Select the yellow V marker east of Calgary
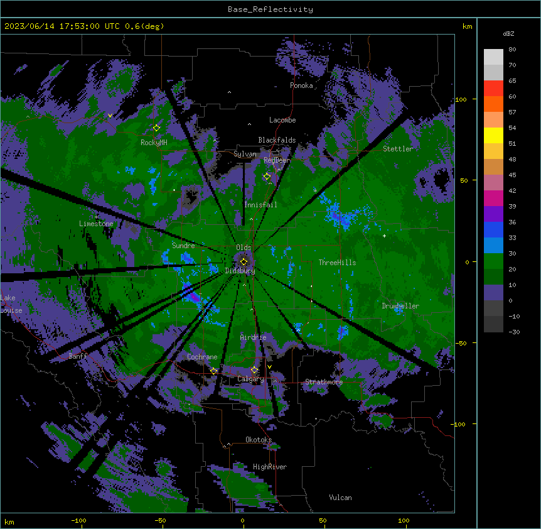Screen dimensions: 541x529 click(269, 367)
